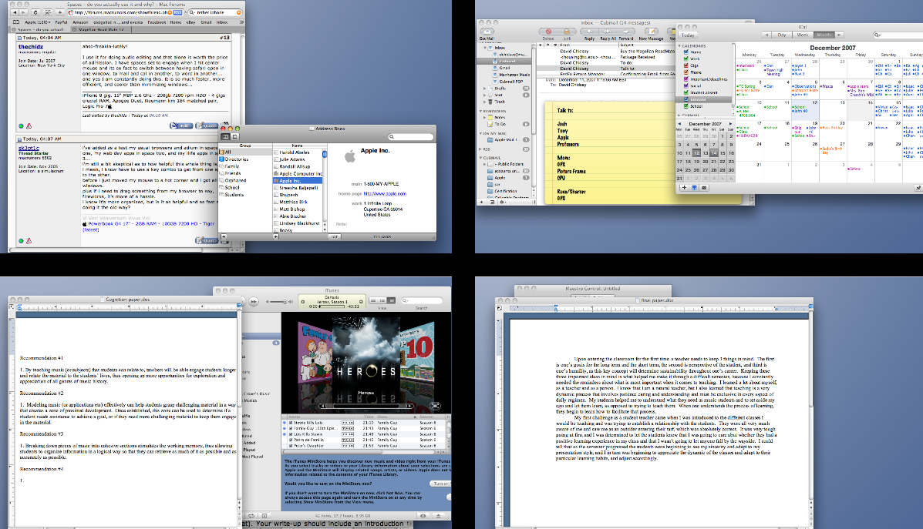
Task: Uncheck the Phone calendar in iCal
Action: click(x=686, y=72)
